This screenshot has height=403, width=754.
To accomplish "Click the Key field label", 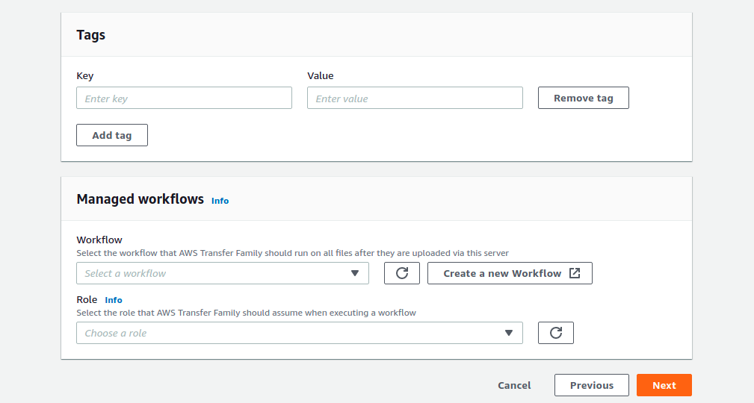I will 85,76.
